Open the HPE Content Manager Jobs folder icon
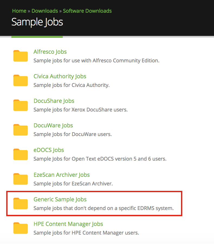Viewport: 214px width, 244px height. [21, 228]
